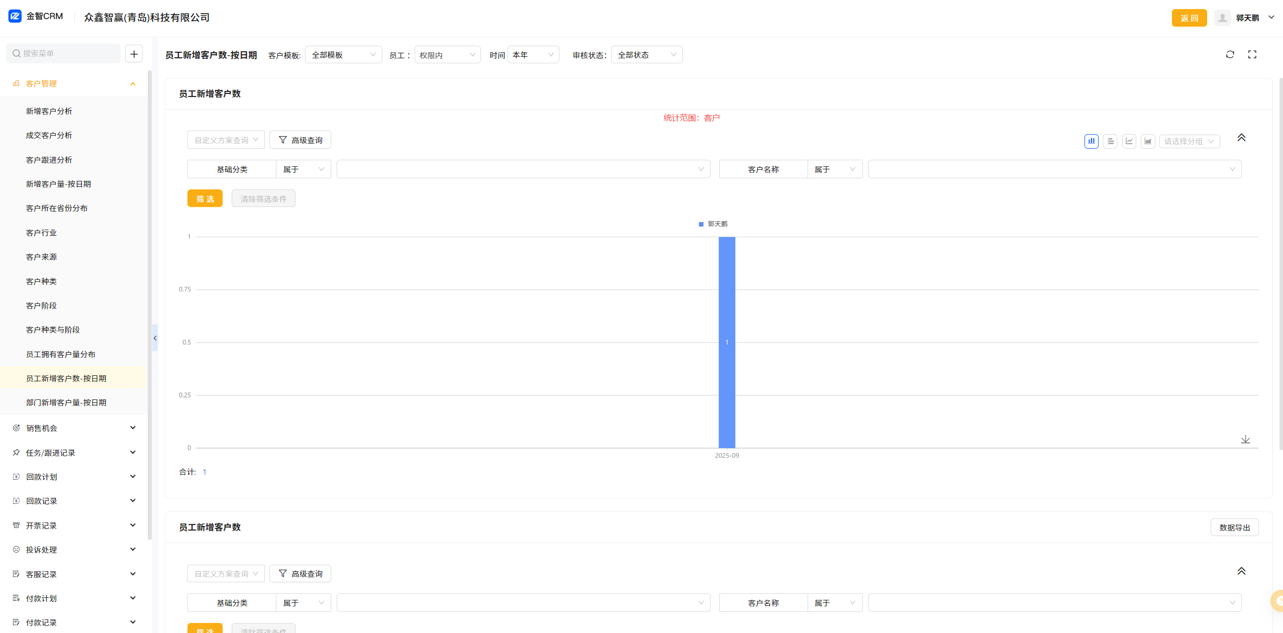This screenshot has width=1283, height=633.
Task: Click the refresh icon at top right
Action: pyautogui.click(x=1230, y=54)
